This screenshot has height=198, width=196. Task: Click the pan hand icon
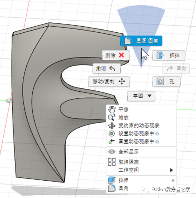pos(112,109)
